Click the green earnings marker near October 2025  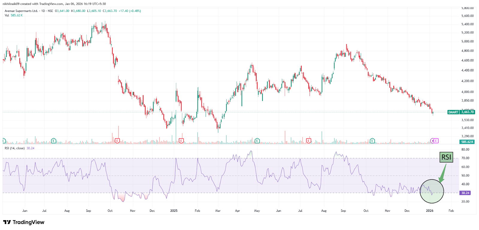point(372,141)
